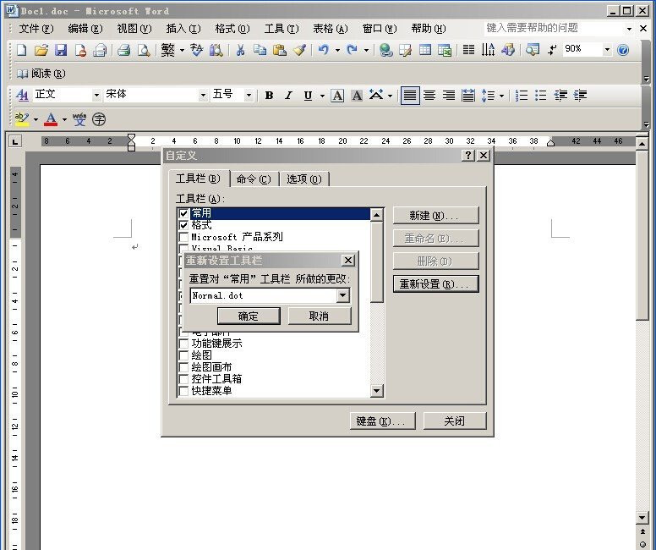Uncheck the 格式 toolbar checkbox
656x550 pixels.
click(x=183, y=226)
